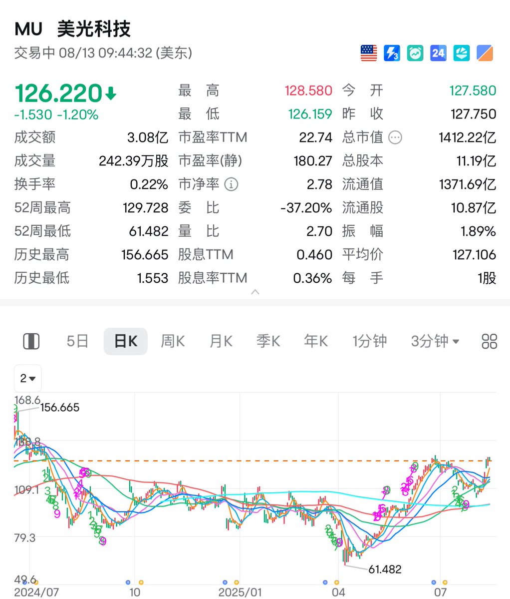Tap the blue and orange note icon
The height and width of the screenshot is (599, 510).
(x=485, y=53)
